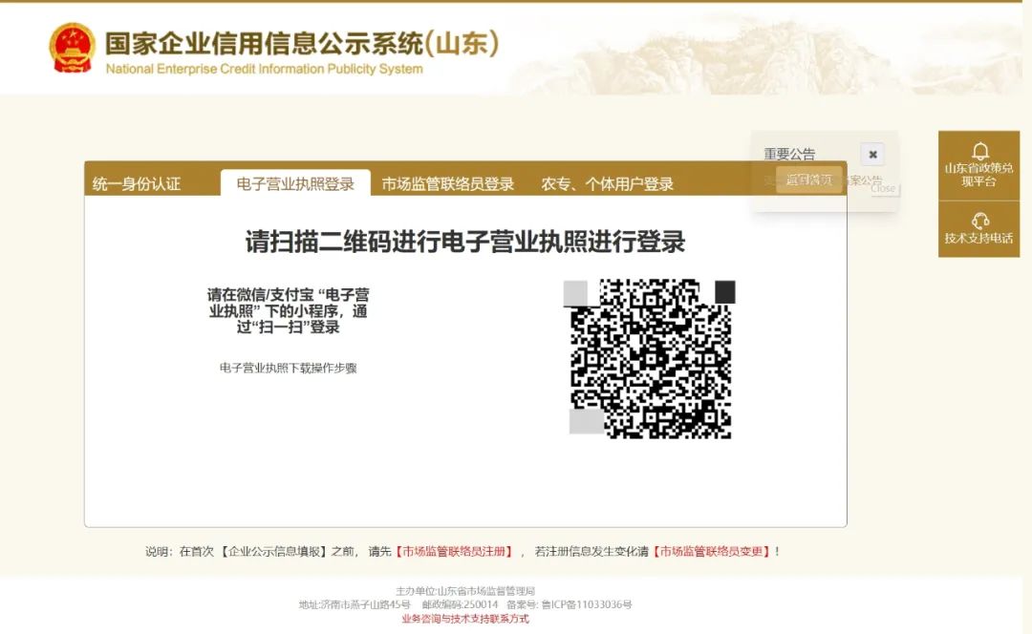The width and height of the screenshot is (1032, 634).
Task: Click the 返回首页 button
Action: [808, 180]
